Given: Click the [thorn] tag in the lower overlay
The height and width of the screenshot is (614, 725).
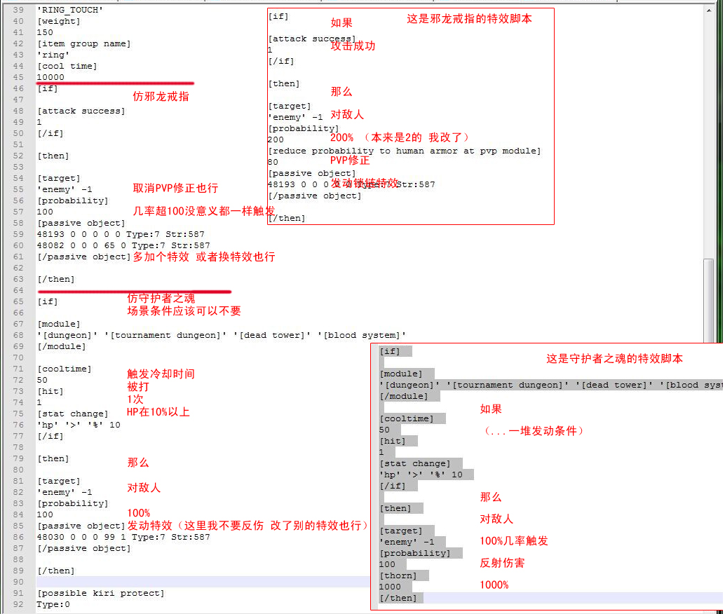Looking at the screenshot, I should click(x=398, y=575).
